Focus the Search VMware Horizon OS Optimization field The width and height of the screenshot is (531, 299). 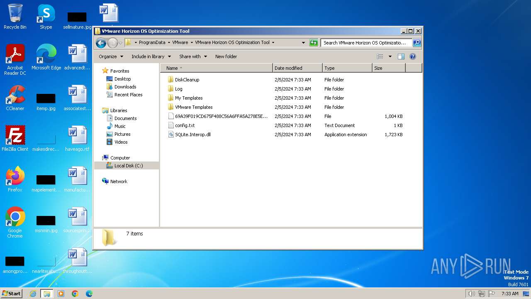click(x=366, y=42)
